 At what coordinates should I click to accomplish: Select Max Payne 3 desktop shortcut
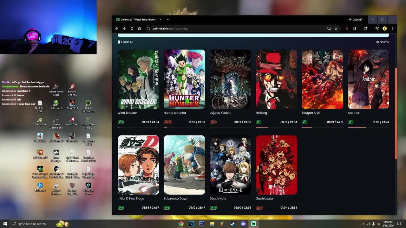tap(56, 138)
